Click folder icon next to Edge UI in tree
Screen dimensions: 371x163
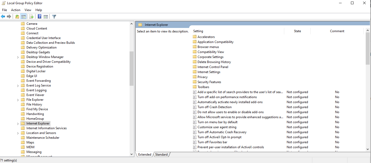(23, 76)
